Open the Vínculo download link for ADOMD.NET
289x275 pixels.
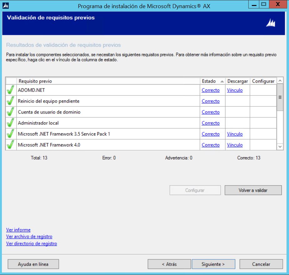[235, 90]
